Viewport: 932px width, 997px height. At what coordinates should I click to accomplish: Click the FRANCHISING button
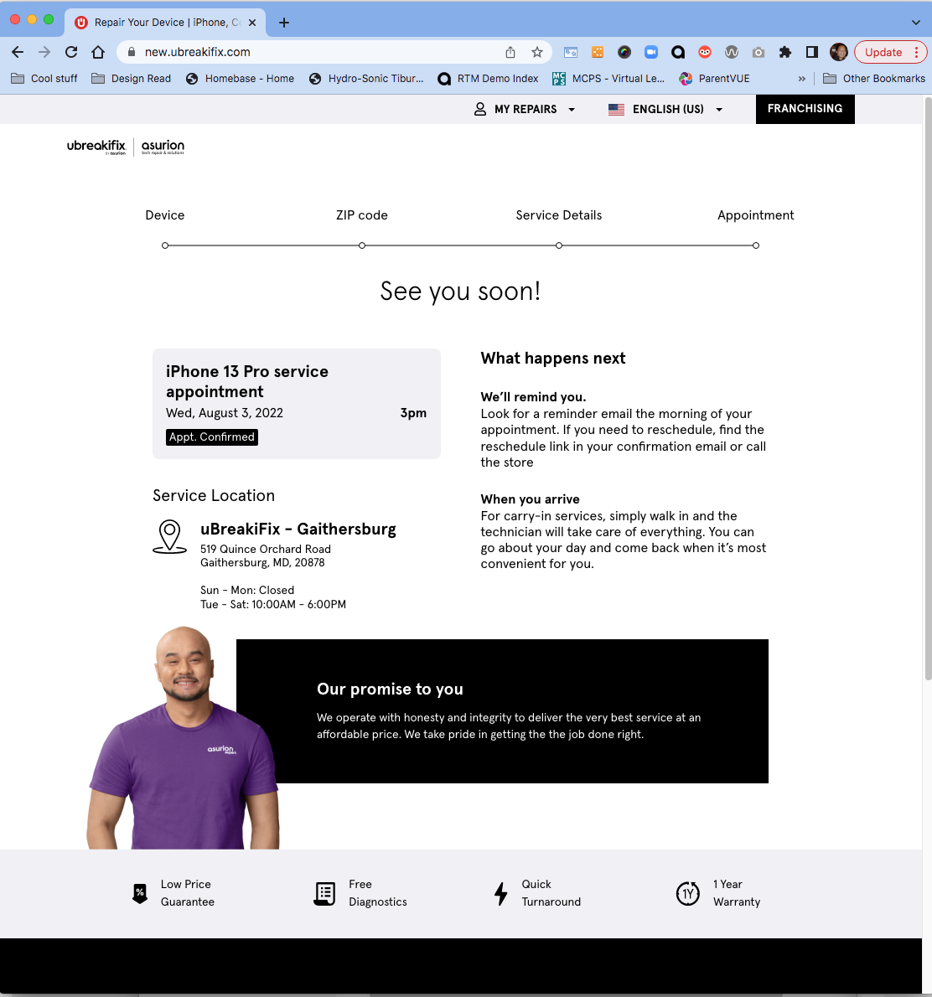pos(805,109)
